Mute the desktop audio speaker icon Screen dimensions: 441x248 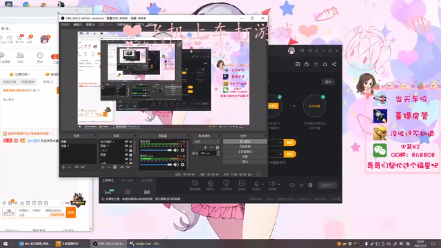click(x=176, y=150)
